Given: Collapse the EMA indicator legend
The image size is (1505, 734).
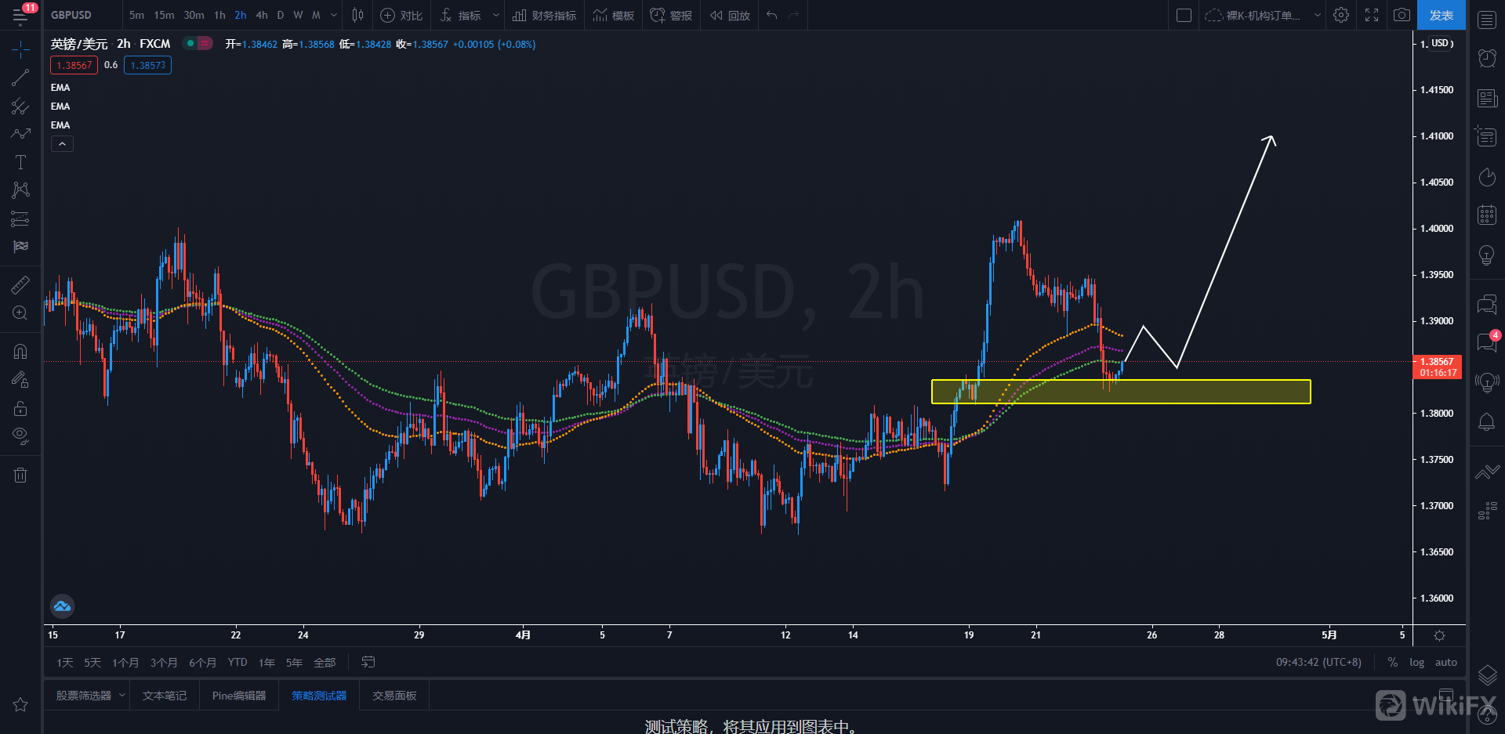Looking at the screenshot, I should [x=62, y=143].
